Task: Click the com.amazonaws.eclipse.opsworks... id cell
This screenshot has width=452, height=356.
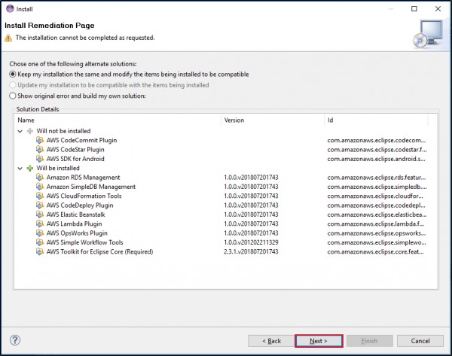Action: point(377,233)
